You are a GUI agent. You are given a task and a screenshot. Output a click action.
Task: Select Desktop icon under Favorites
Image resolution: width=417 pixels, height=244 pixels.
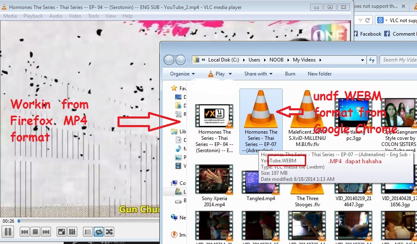[178, 97]
